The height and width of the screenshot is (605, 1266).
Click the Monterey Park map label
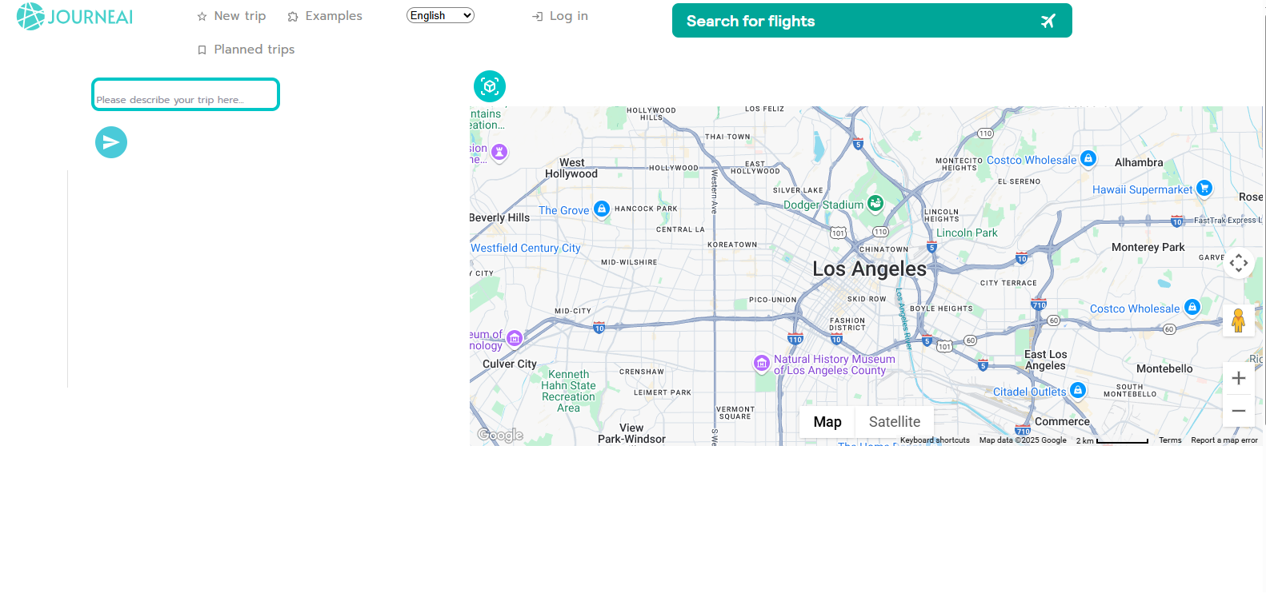point(1148,248)
